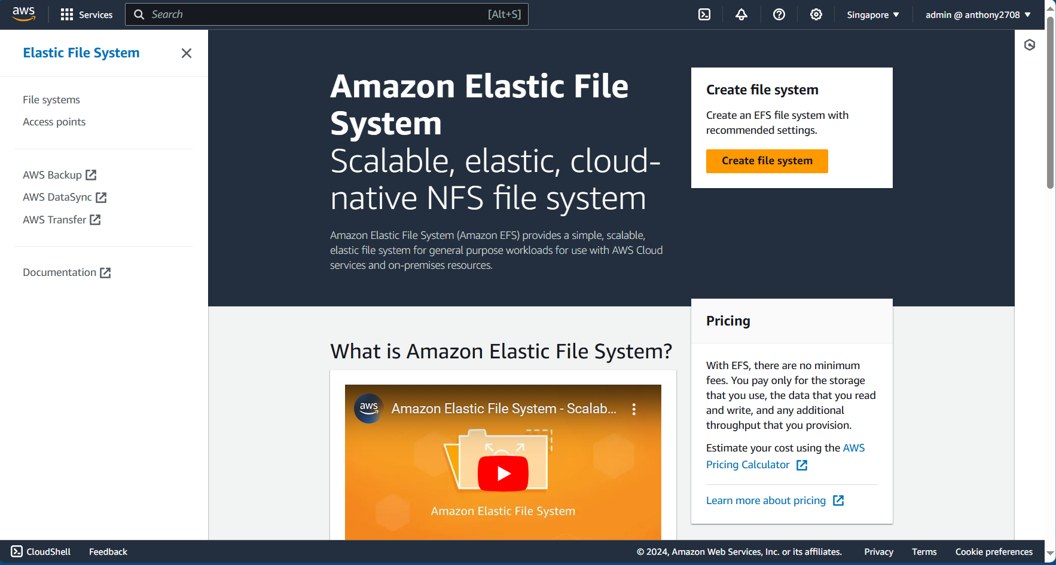Launch CloudShell from the top bar icon
Viewport: 1056px width, 565px height.
coord(704,14)
